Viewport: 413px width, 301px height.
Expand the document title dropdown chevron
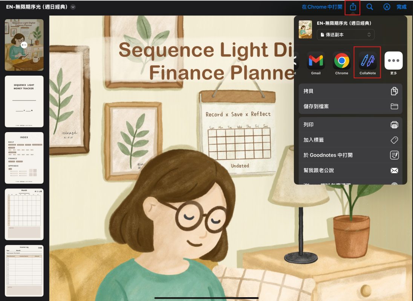(73, 7)
